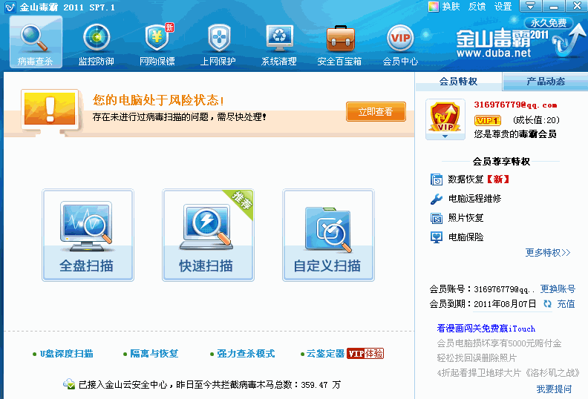Open 云鉴定器 cloud identifier link
The height and width of the screenshot is (399, 588).
(325, 354)
